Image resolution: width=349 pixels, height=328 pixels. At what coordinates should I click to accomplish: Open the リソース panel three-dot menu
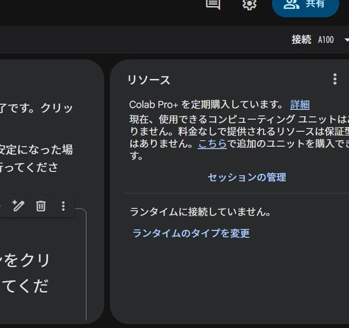335,79
